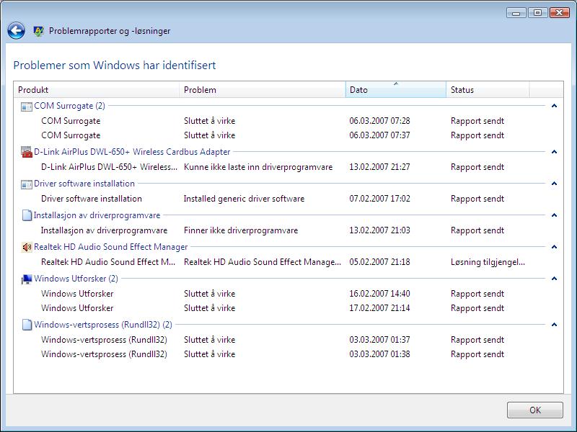577x432 pixels.
Task: Click 'Installed generic driver software' problem text
Action: pyautogui.click(x=244, y=199)
